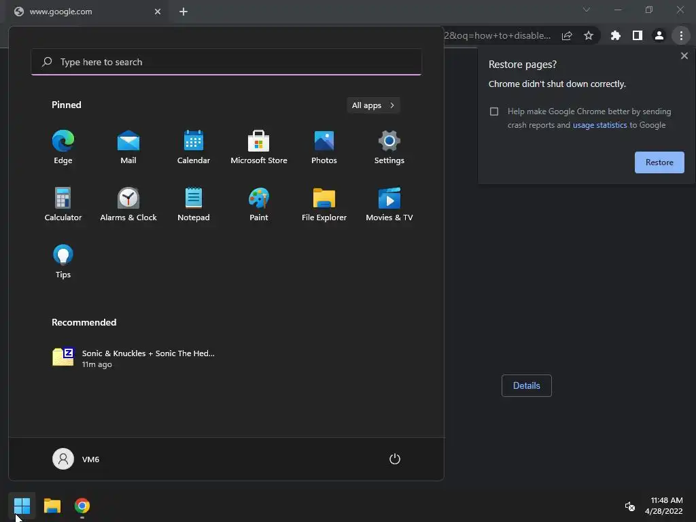Open the Edge pinned app
Screen dimensions: 696x522
(x=63, y=147)
